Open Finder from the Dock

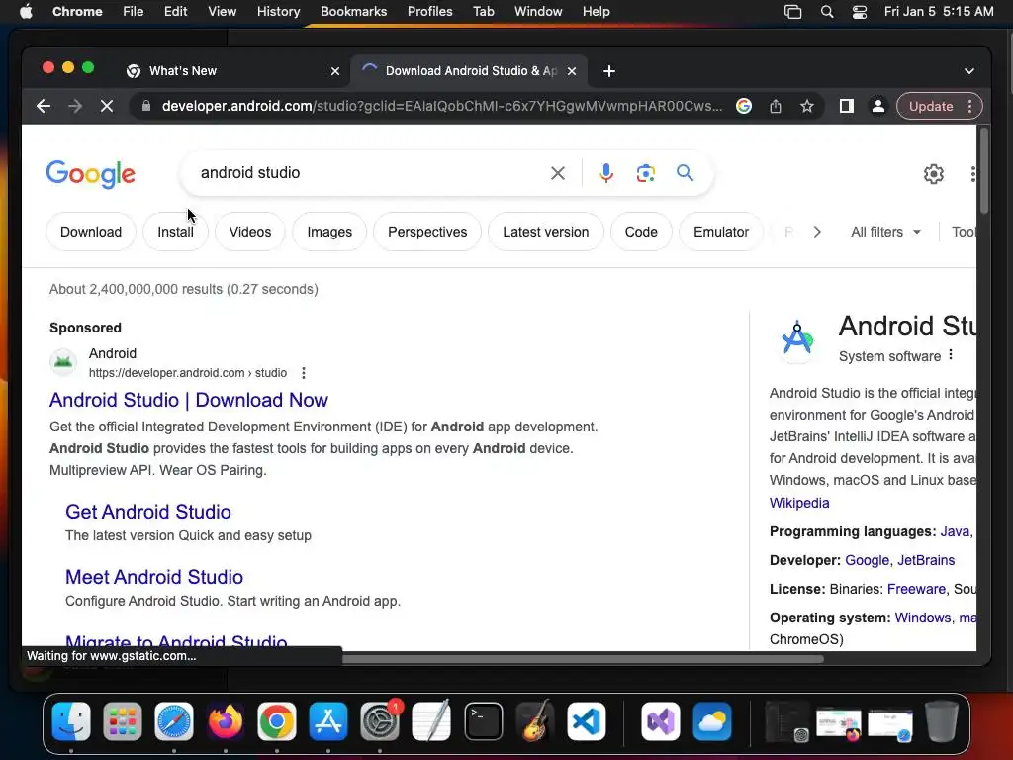pos(71,721)
